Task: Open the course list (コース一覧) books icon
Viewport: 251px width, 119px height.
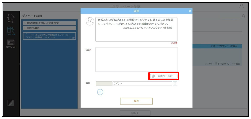Action: click(x=11, y=31)
